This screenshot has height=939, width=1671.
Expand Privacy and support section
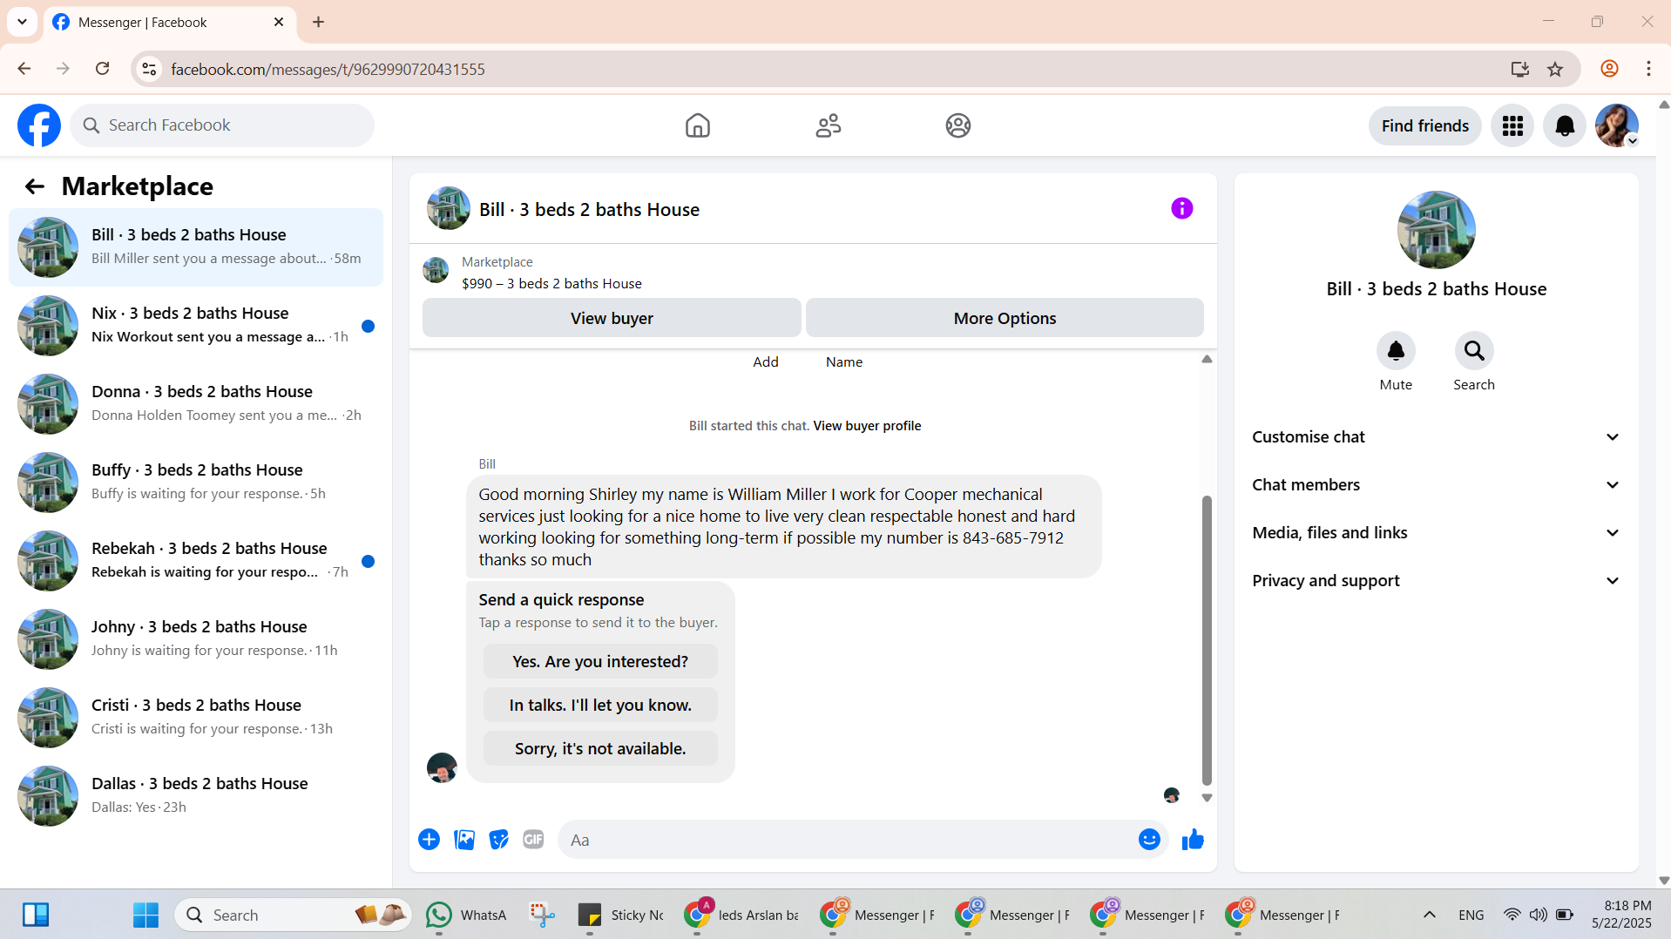click(1436, 581)
